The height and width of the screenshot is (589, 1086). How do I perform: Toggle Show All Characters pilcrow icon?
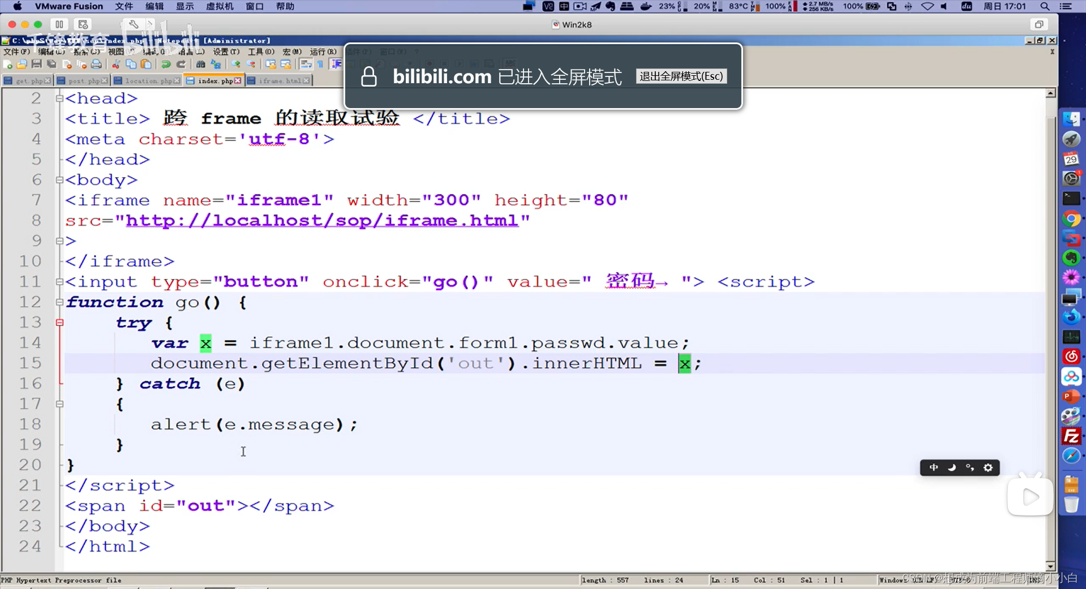pyautogui.click(x=320, y=65)
